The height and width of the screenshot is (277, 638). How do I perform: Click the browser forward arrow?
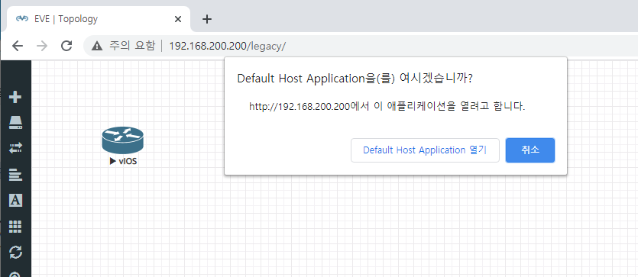click(42, 46)
